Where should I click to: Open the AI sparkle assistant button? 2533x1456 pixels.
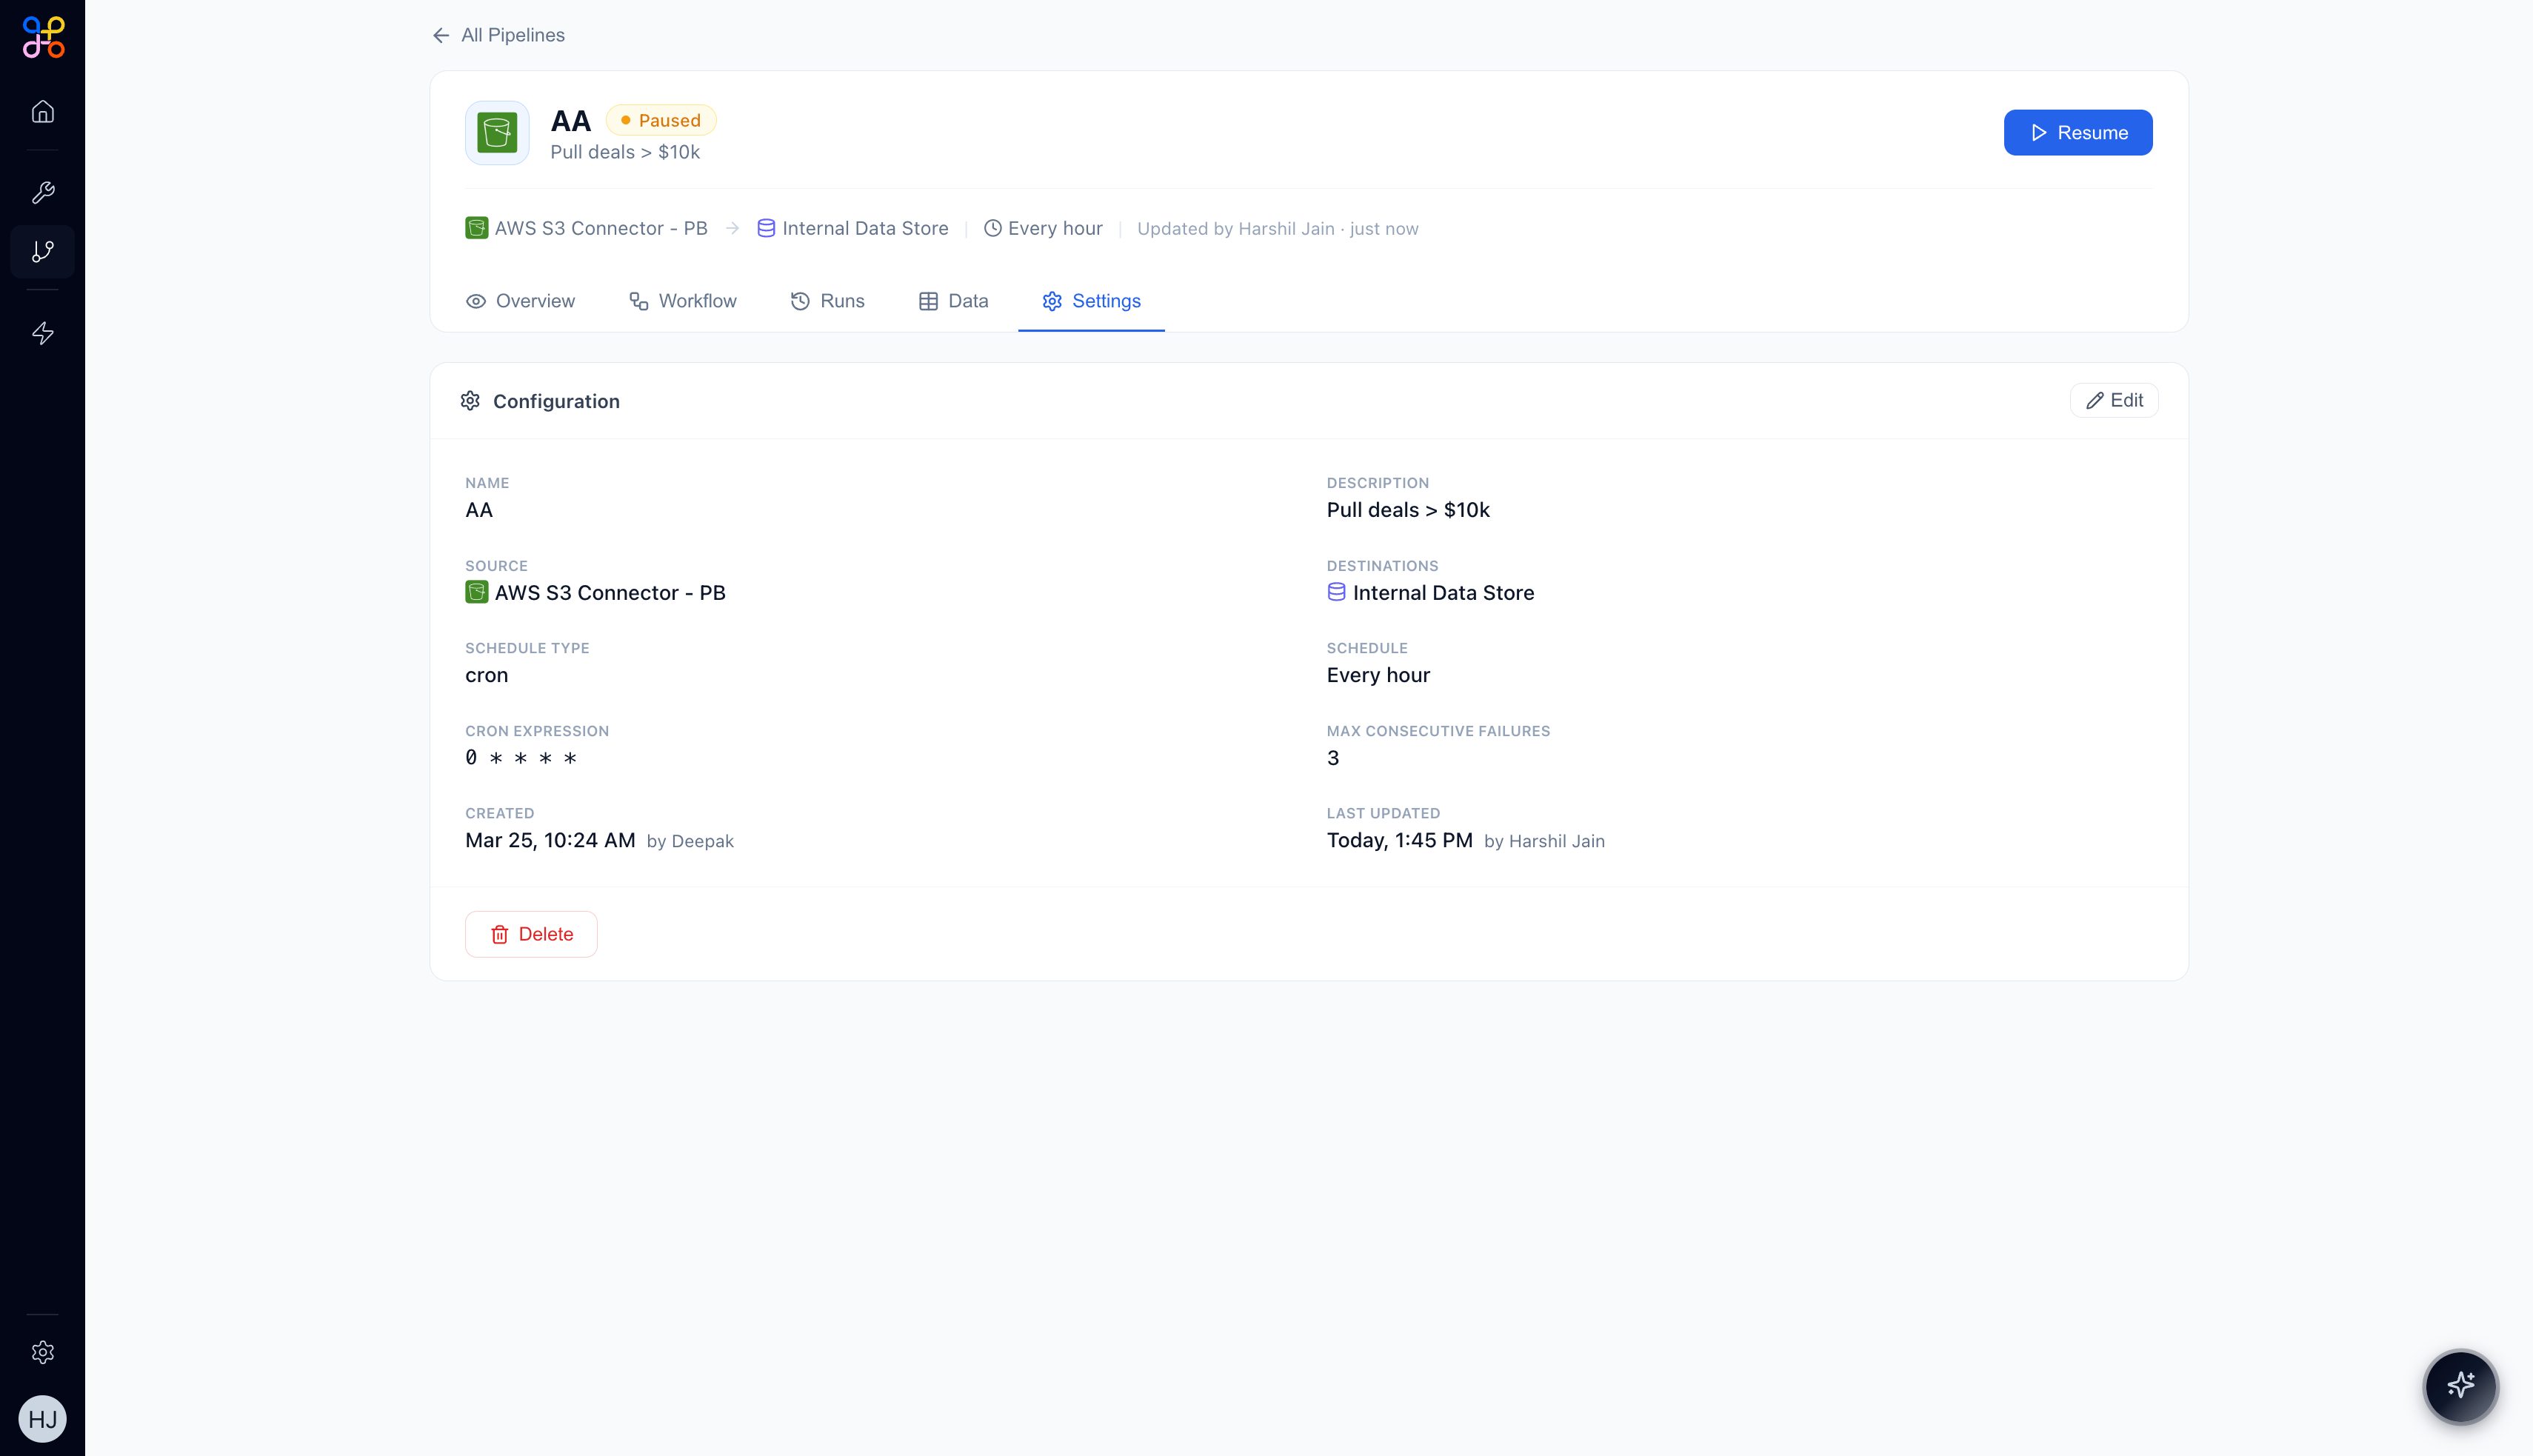pyautogui.click(x=2461, y=1386)
